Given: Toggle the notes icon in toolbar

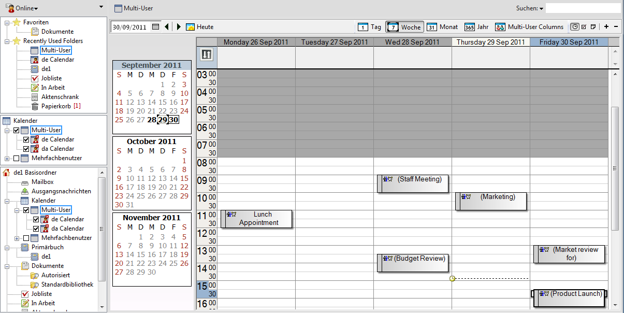Looking at the screenshot, I should 593,27.
